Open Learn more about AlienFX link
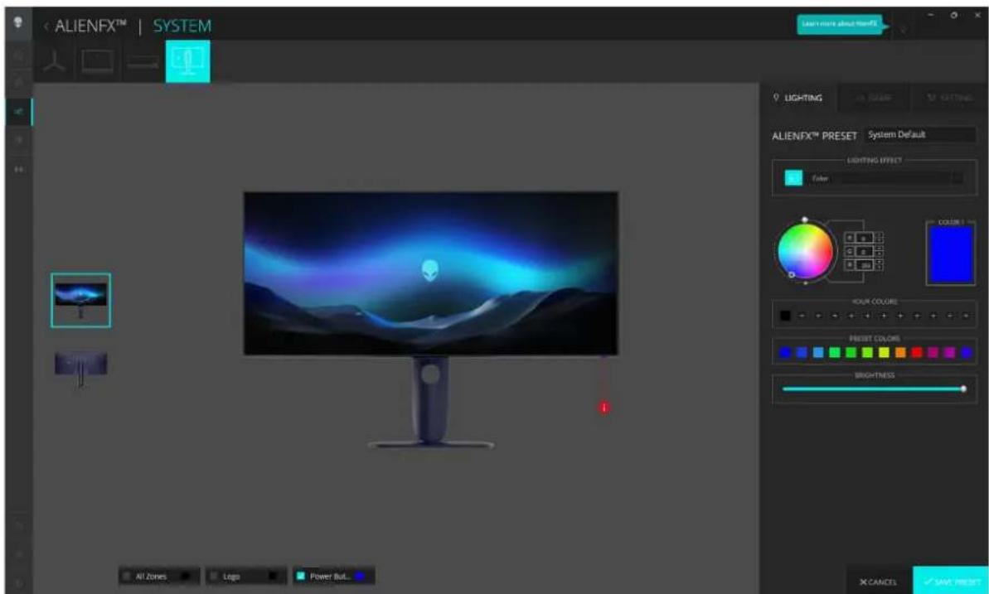 (839, 24)
